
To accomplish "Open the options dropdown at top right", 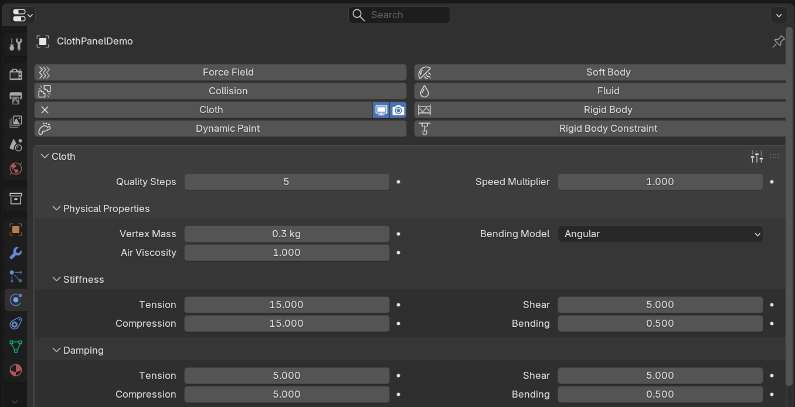I will [779, 15].
